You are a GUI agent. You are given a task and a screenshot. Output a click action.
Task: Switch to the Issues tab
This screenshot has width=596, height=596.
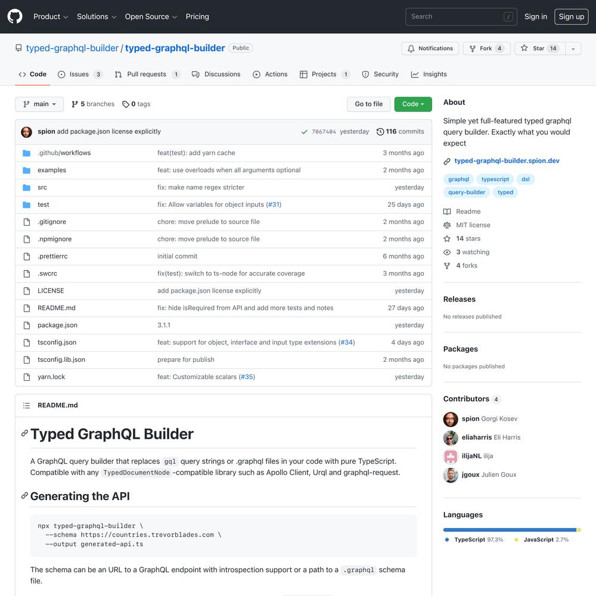(x=80, y=74)
